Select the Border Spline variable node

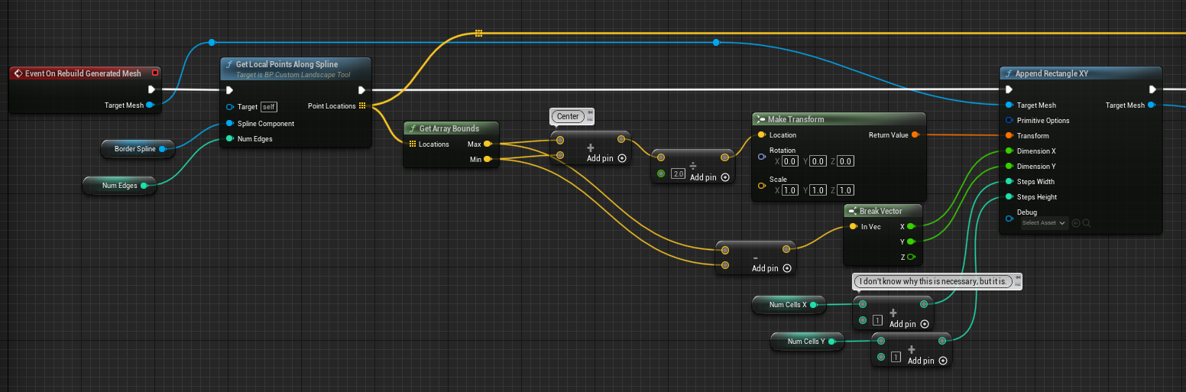click(136, 149)
